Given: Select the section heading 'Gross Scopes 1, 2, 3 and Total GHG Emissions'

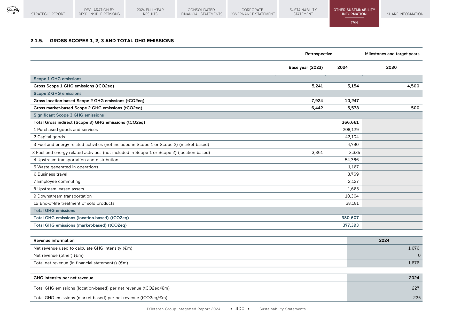Looking at the screenshot, I should pos(112,41).
